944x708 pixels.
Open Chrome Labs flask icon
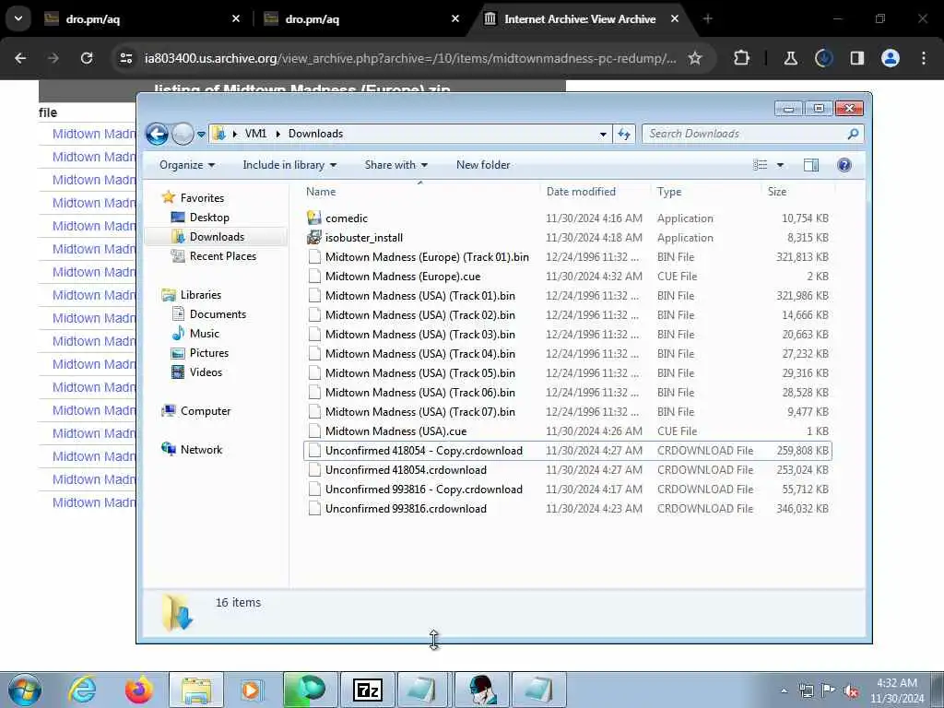pos(790,58)
